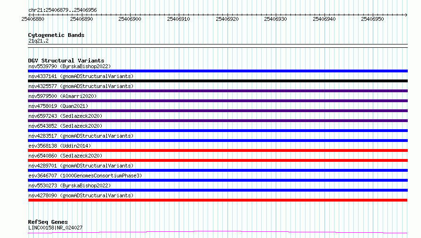Open variant nsv5530273 (ByrskaBishop2022) label

[70, 185]
